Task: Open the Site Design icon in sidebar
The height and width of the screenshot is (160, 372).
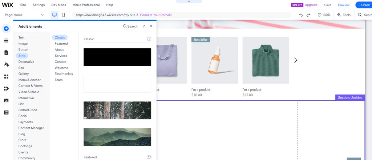Action: point(6,64)
